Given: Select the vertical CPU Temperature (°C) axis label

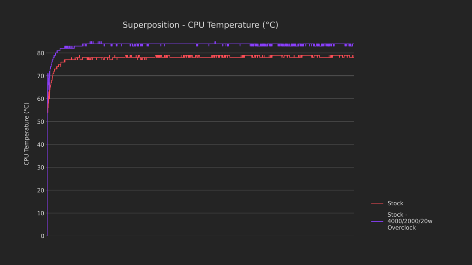Looking at the screenshot, I should pos(27,134).
